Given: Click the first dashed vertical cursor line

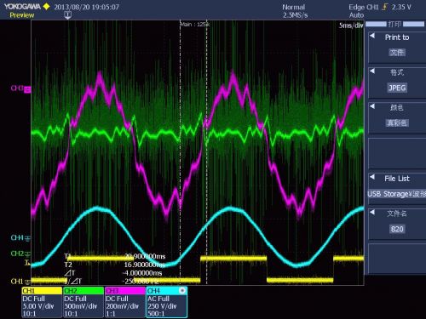Looking at the screenshot, I should [180, 153].
